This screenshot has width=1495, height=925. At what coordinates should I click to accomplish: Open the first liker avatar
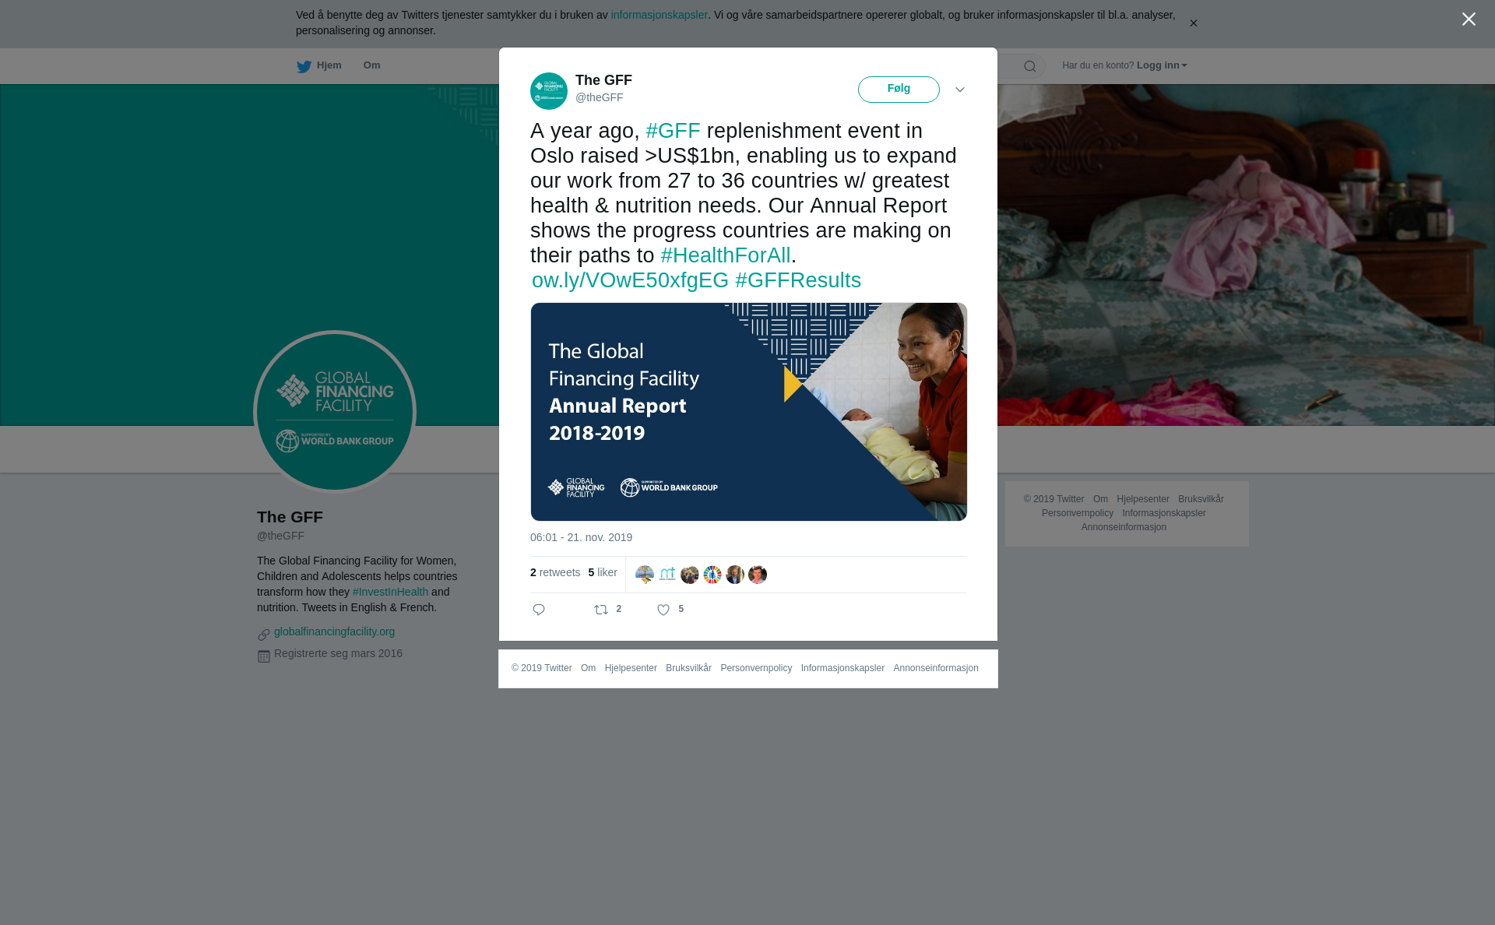645,575
